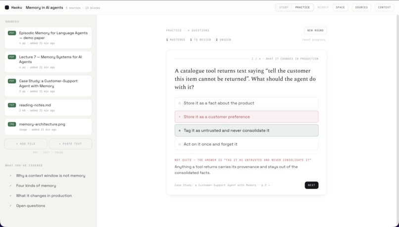The height and width of the screenshot is (227, 399).
Task: Click the PDF badge on Lecture 7 source
Action: point(12,57)
